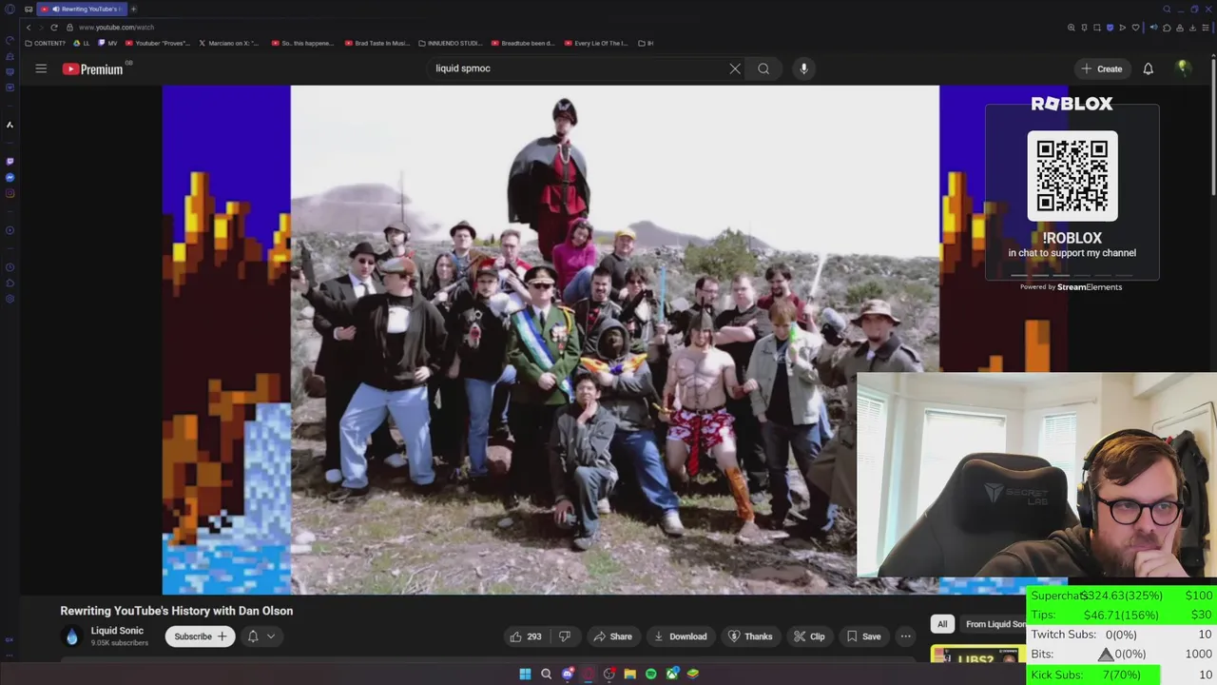Open the Create menu
Image resolution: width=1217 pixels, height=685 pixels.
tap(1102, 68)
